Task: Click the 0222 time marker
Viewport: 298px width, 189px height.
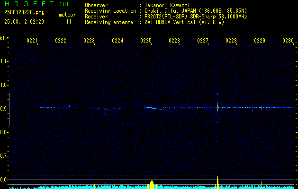Action: coord(61,41)
